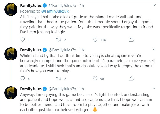Open FamilyJules avatar on the third tweet
160x114 pixels.
coord(11,93)
